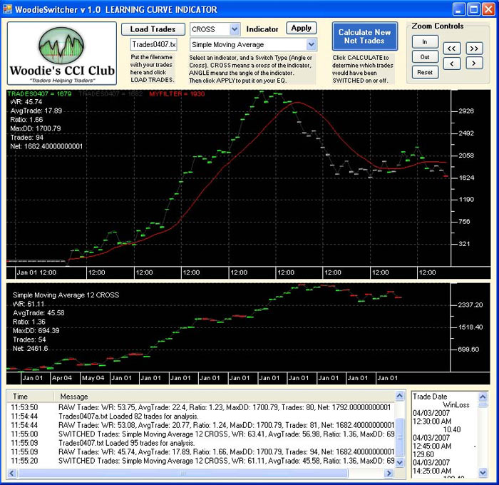This screenshot has height=485, width=499.
Task: Click the WoodieSwitcher title bar app icon
Action: coord(7,9)
